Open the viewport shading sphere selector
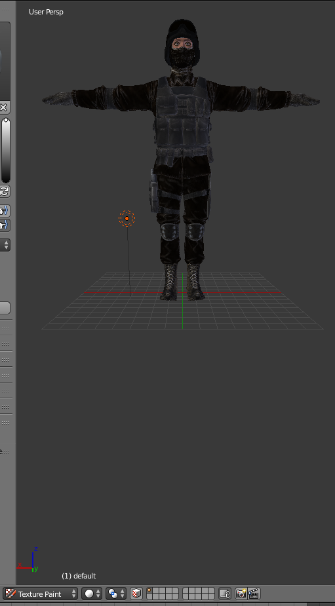The height and width of the screenshot is (606, 335). pyautogui.click(x=92, y=594)
